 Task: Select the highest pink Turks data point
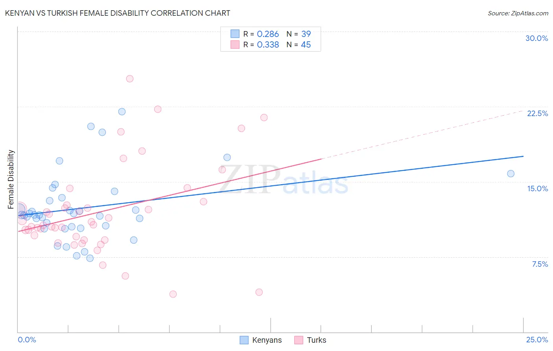pyautogui.click(x=130, y=79)
